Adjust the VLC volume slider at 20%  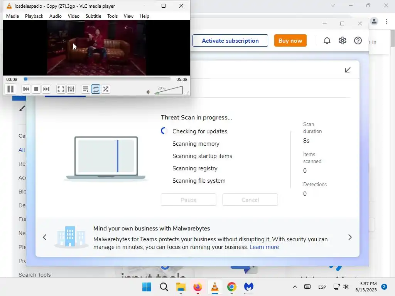pos(169,90)
